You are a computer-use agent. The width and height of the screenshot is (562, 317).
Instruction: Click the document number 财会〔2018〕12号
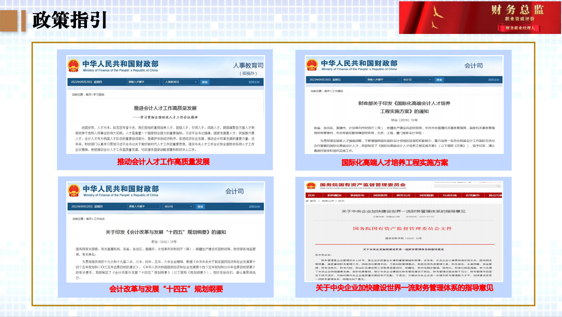tap(404, 120)
